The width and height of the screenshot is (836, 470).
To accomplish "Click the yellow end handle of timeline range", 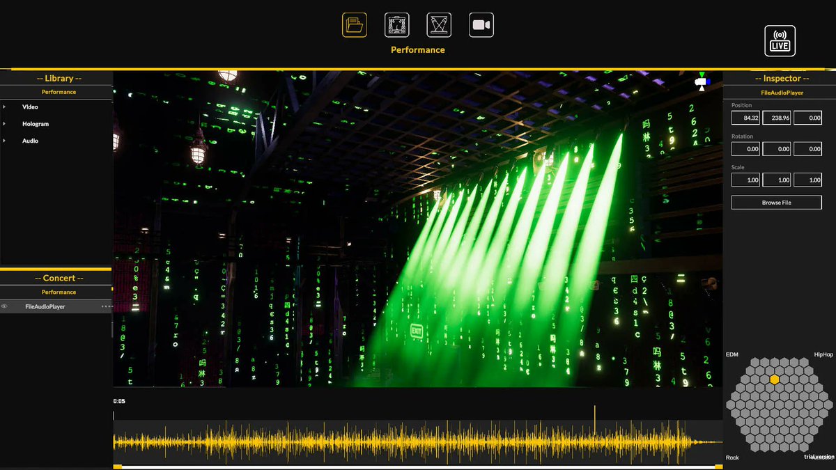I will [718, 466].
